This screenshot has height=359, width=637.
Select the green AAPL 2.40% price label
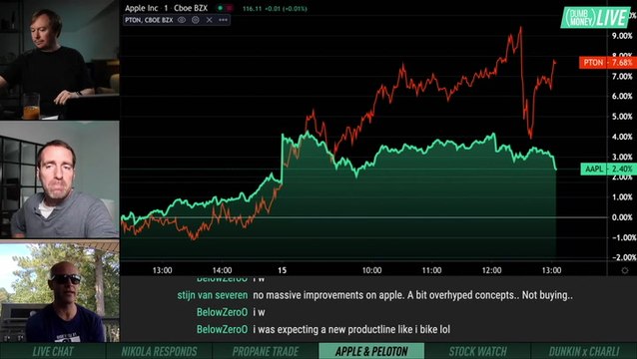[x=609, y=169]
